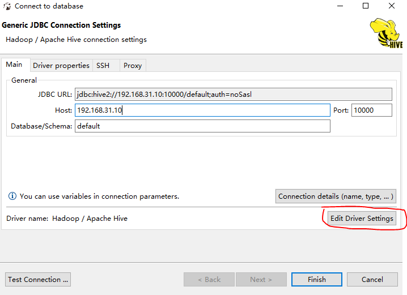
Task: Click the blue info icon
Action: coord(12,196)
